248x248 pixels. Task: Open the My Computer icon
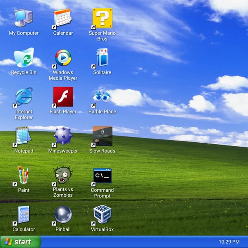[24, 18]
